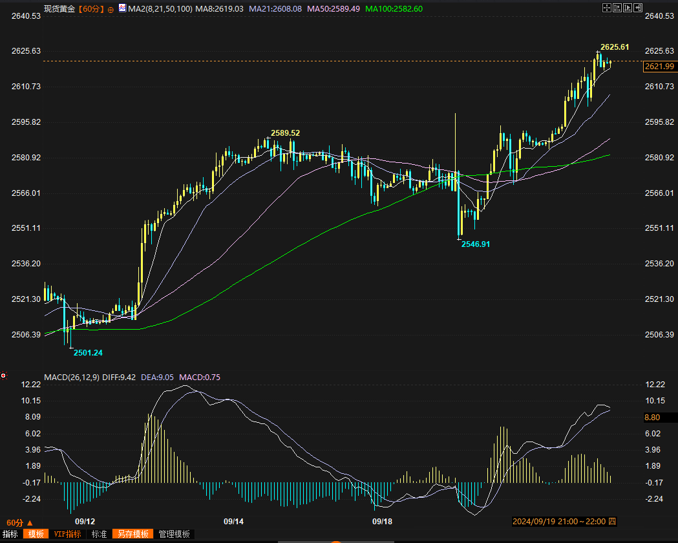This screenshot has height=543, width=678.
Task: Click the play-forward axis icon
Action: (x=627, y=8)
